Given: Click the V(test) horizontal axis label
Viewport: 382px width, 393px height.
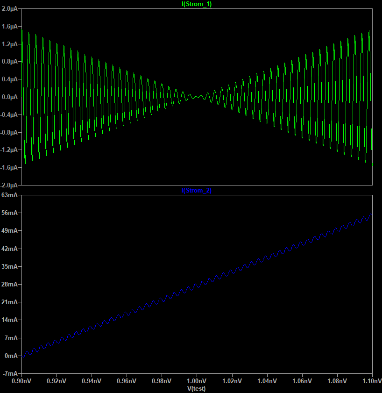Looking at the screenshot, I should [x=197, y=389].
